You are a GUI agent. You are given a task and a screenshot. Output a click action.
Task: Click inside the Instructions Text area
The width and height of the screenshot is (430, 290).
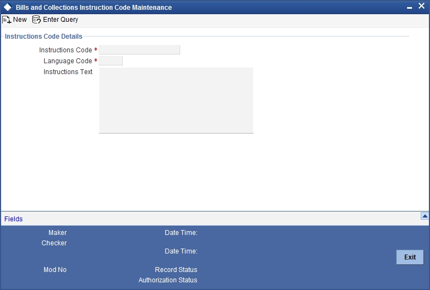(x=176, y=100)
